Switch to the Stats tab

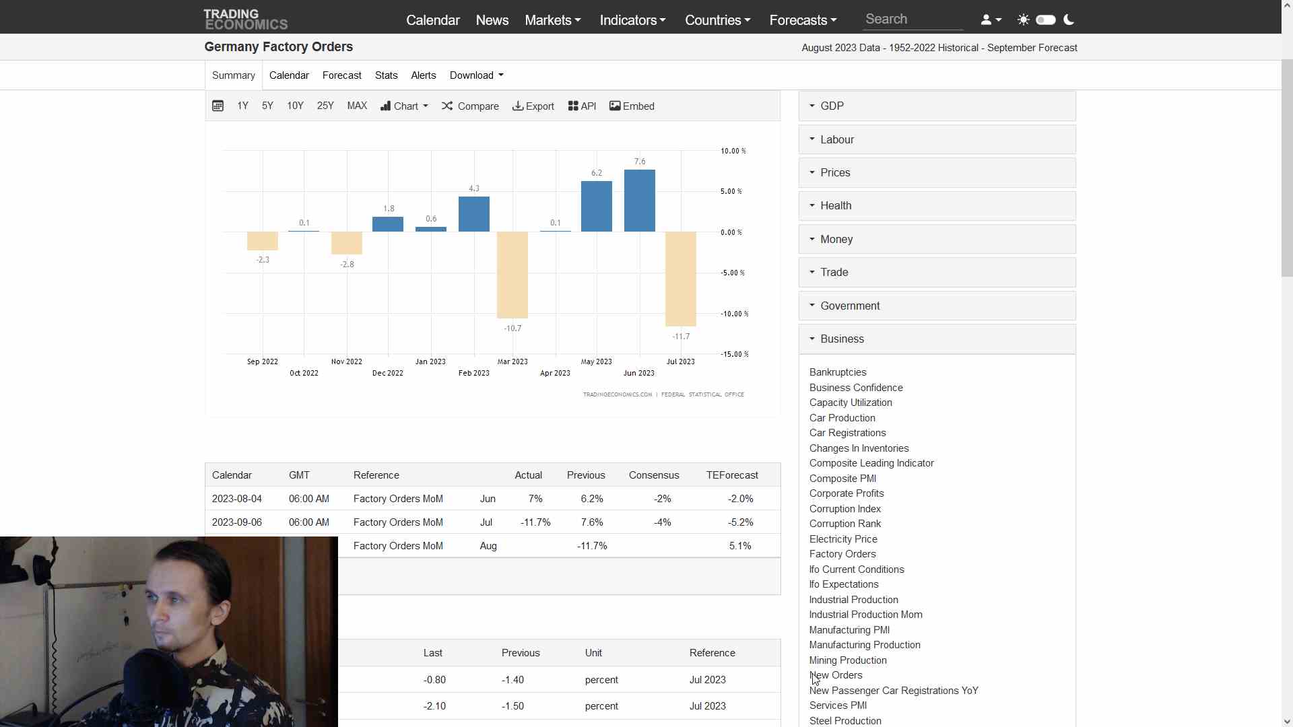(386, 75)
